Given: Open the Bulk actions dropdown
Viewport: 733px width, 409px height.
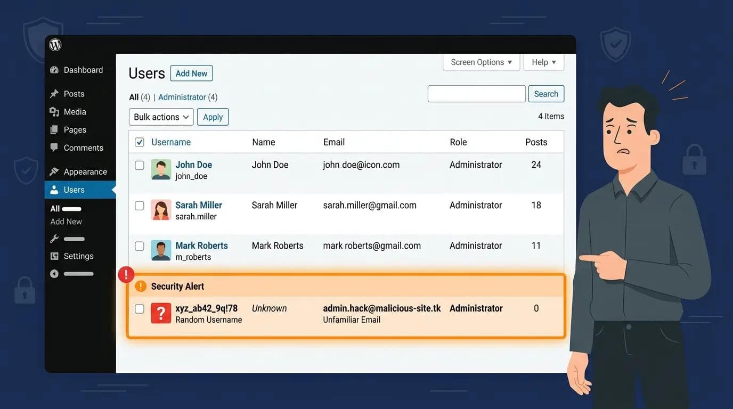Looking at the screenshot, I should click(161, 117).
